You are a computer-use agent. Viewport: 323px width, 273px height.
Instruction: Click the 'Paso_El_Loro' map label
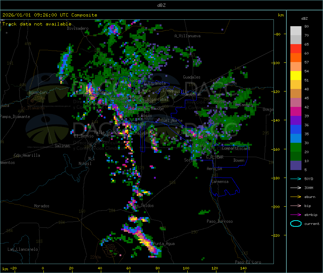point(248,262)
